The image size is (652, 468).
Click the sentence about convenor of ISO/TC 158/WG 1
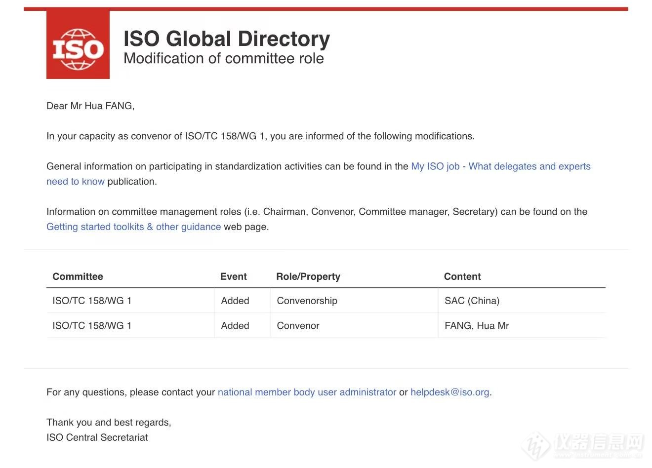(x=260, y=136)
